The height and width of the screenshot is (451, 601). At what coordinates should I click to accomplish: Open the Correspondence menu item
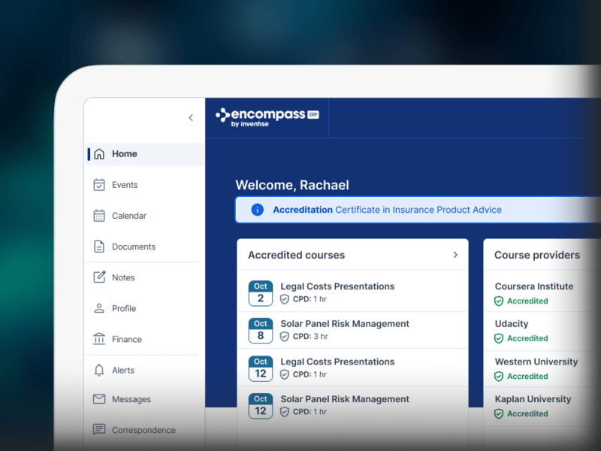coord(143,430)
